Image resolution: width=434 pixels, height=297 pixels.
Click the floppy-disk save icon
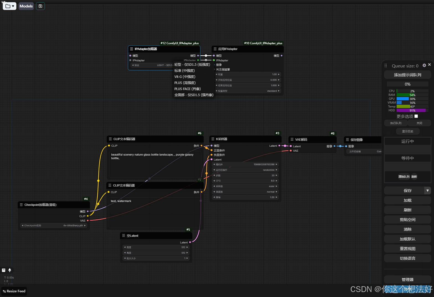tap(40, 6)
